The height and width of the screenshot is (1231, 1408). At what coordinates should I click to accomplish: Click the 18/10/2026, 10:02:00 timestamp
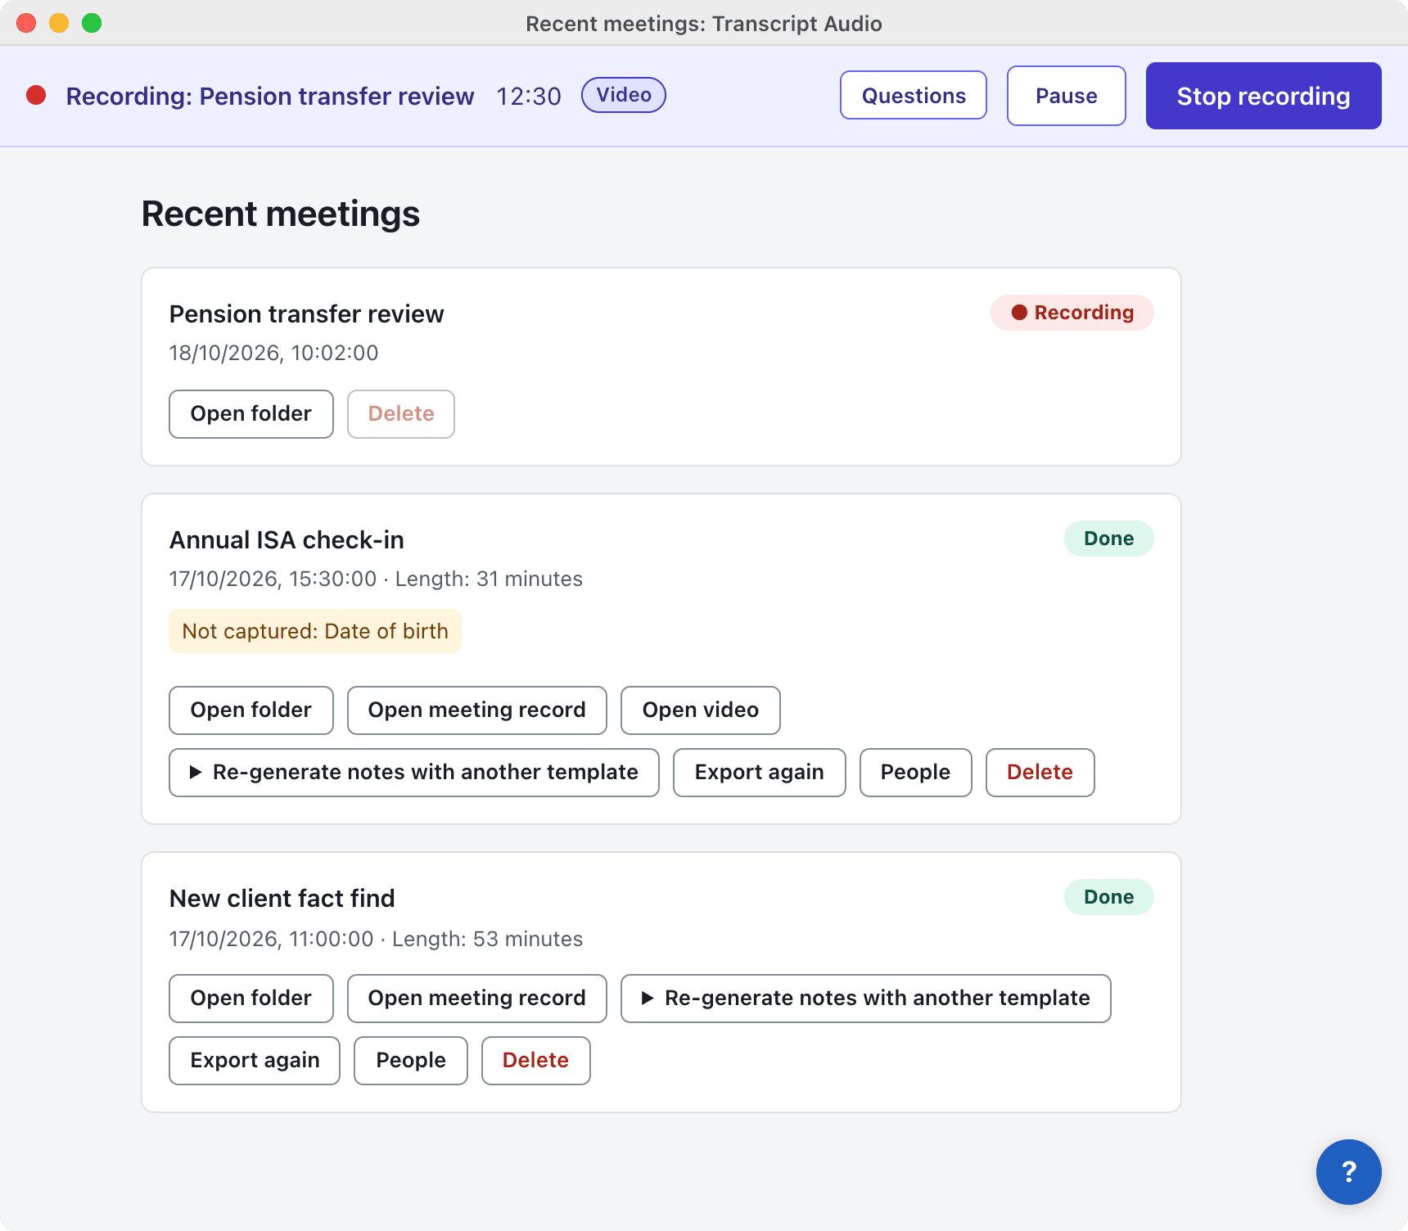(273, 353)
